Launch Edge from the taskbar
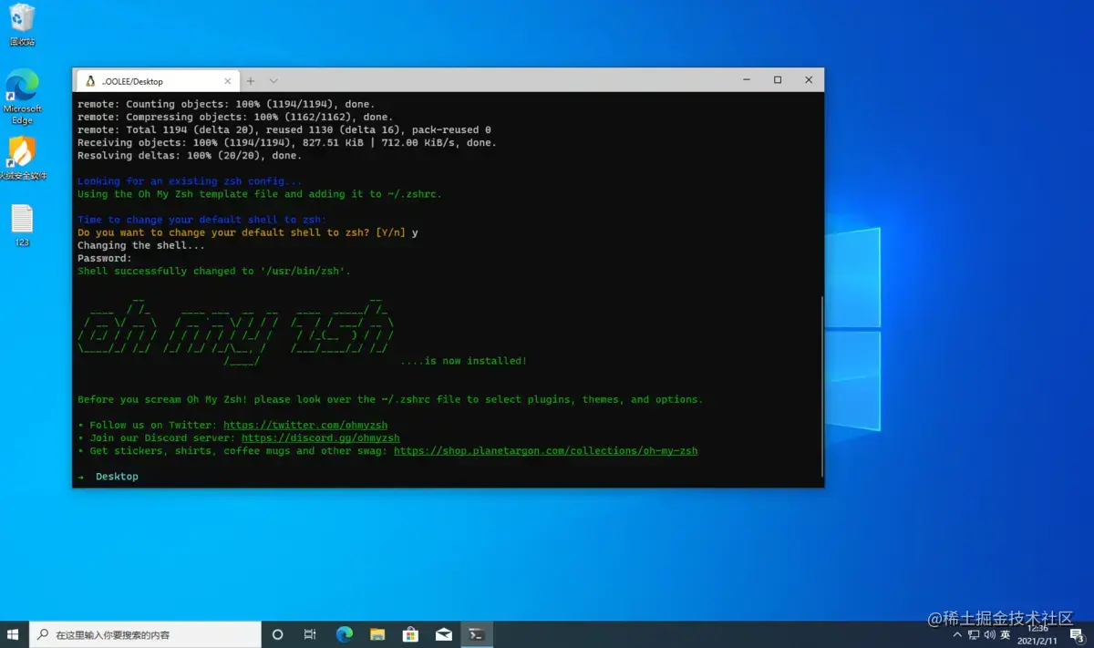The image size is (1094, 648). click(344, 634)
